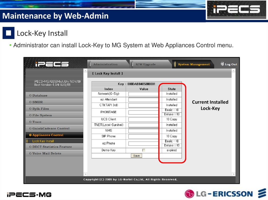
Task: Click the '[ Lock Key Install ]' heading
Action: 108,74
